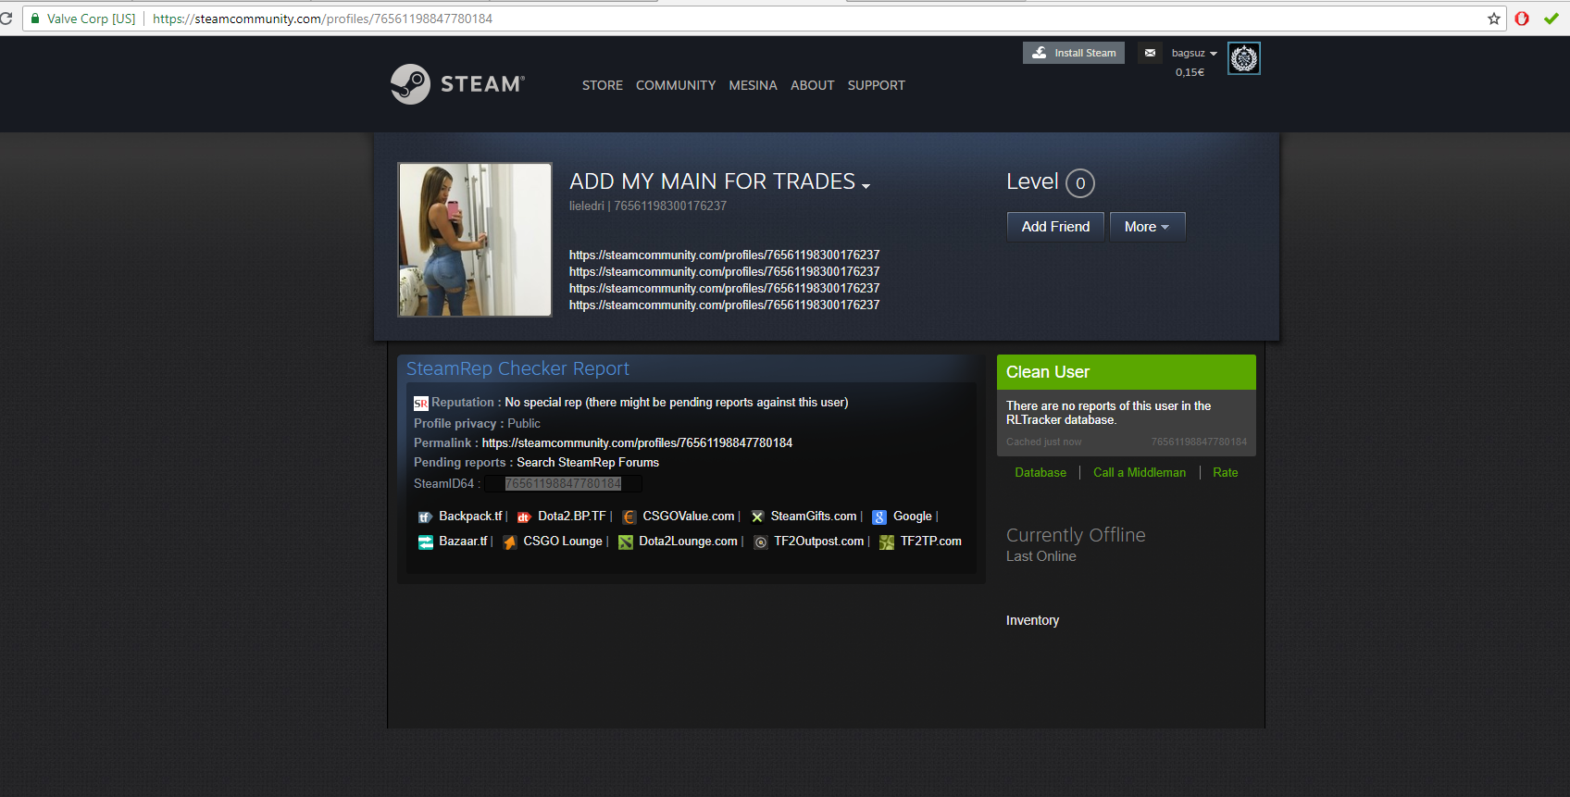Click the green checkmark extension icon
The height and width of the screenshot is (797, 1570).
click(1551, 19)
